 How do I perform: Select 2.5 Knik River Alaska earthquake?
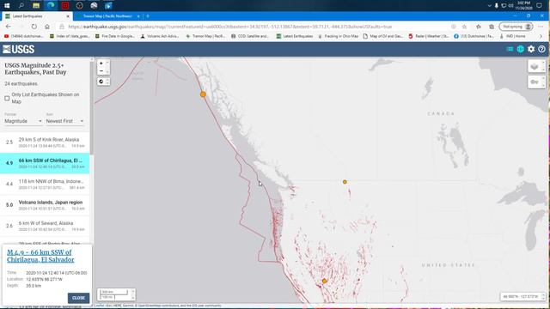click(x=45, y=142)
